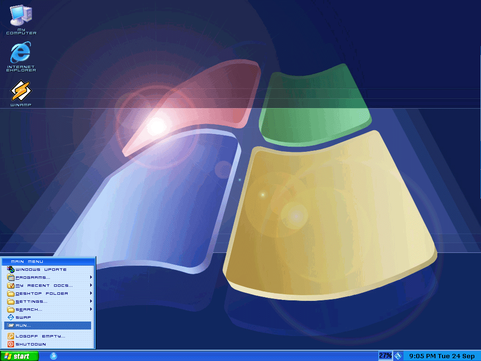Choose Logoff Empty... from the menu
481x361 pixels.
(48, 336)
